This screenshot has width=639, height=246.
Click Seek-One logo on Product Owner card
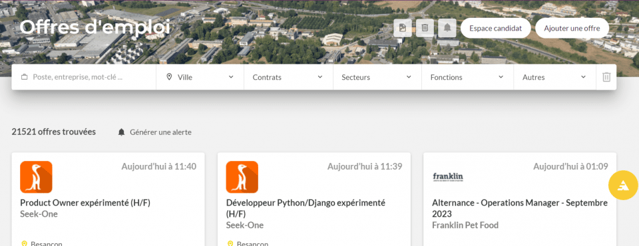(x=36, y=177)
